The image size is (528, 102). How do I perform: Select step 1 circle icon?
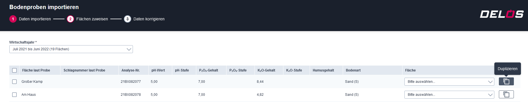point(13,19)
